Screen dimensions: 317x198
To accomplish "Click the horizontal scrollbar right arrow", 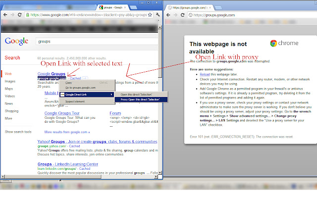I will tap(156, 177).
